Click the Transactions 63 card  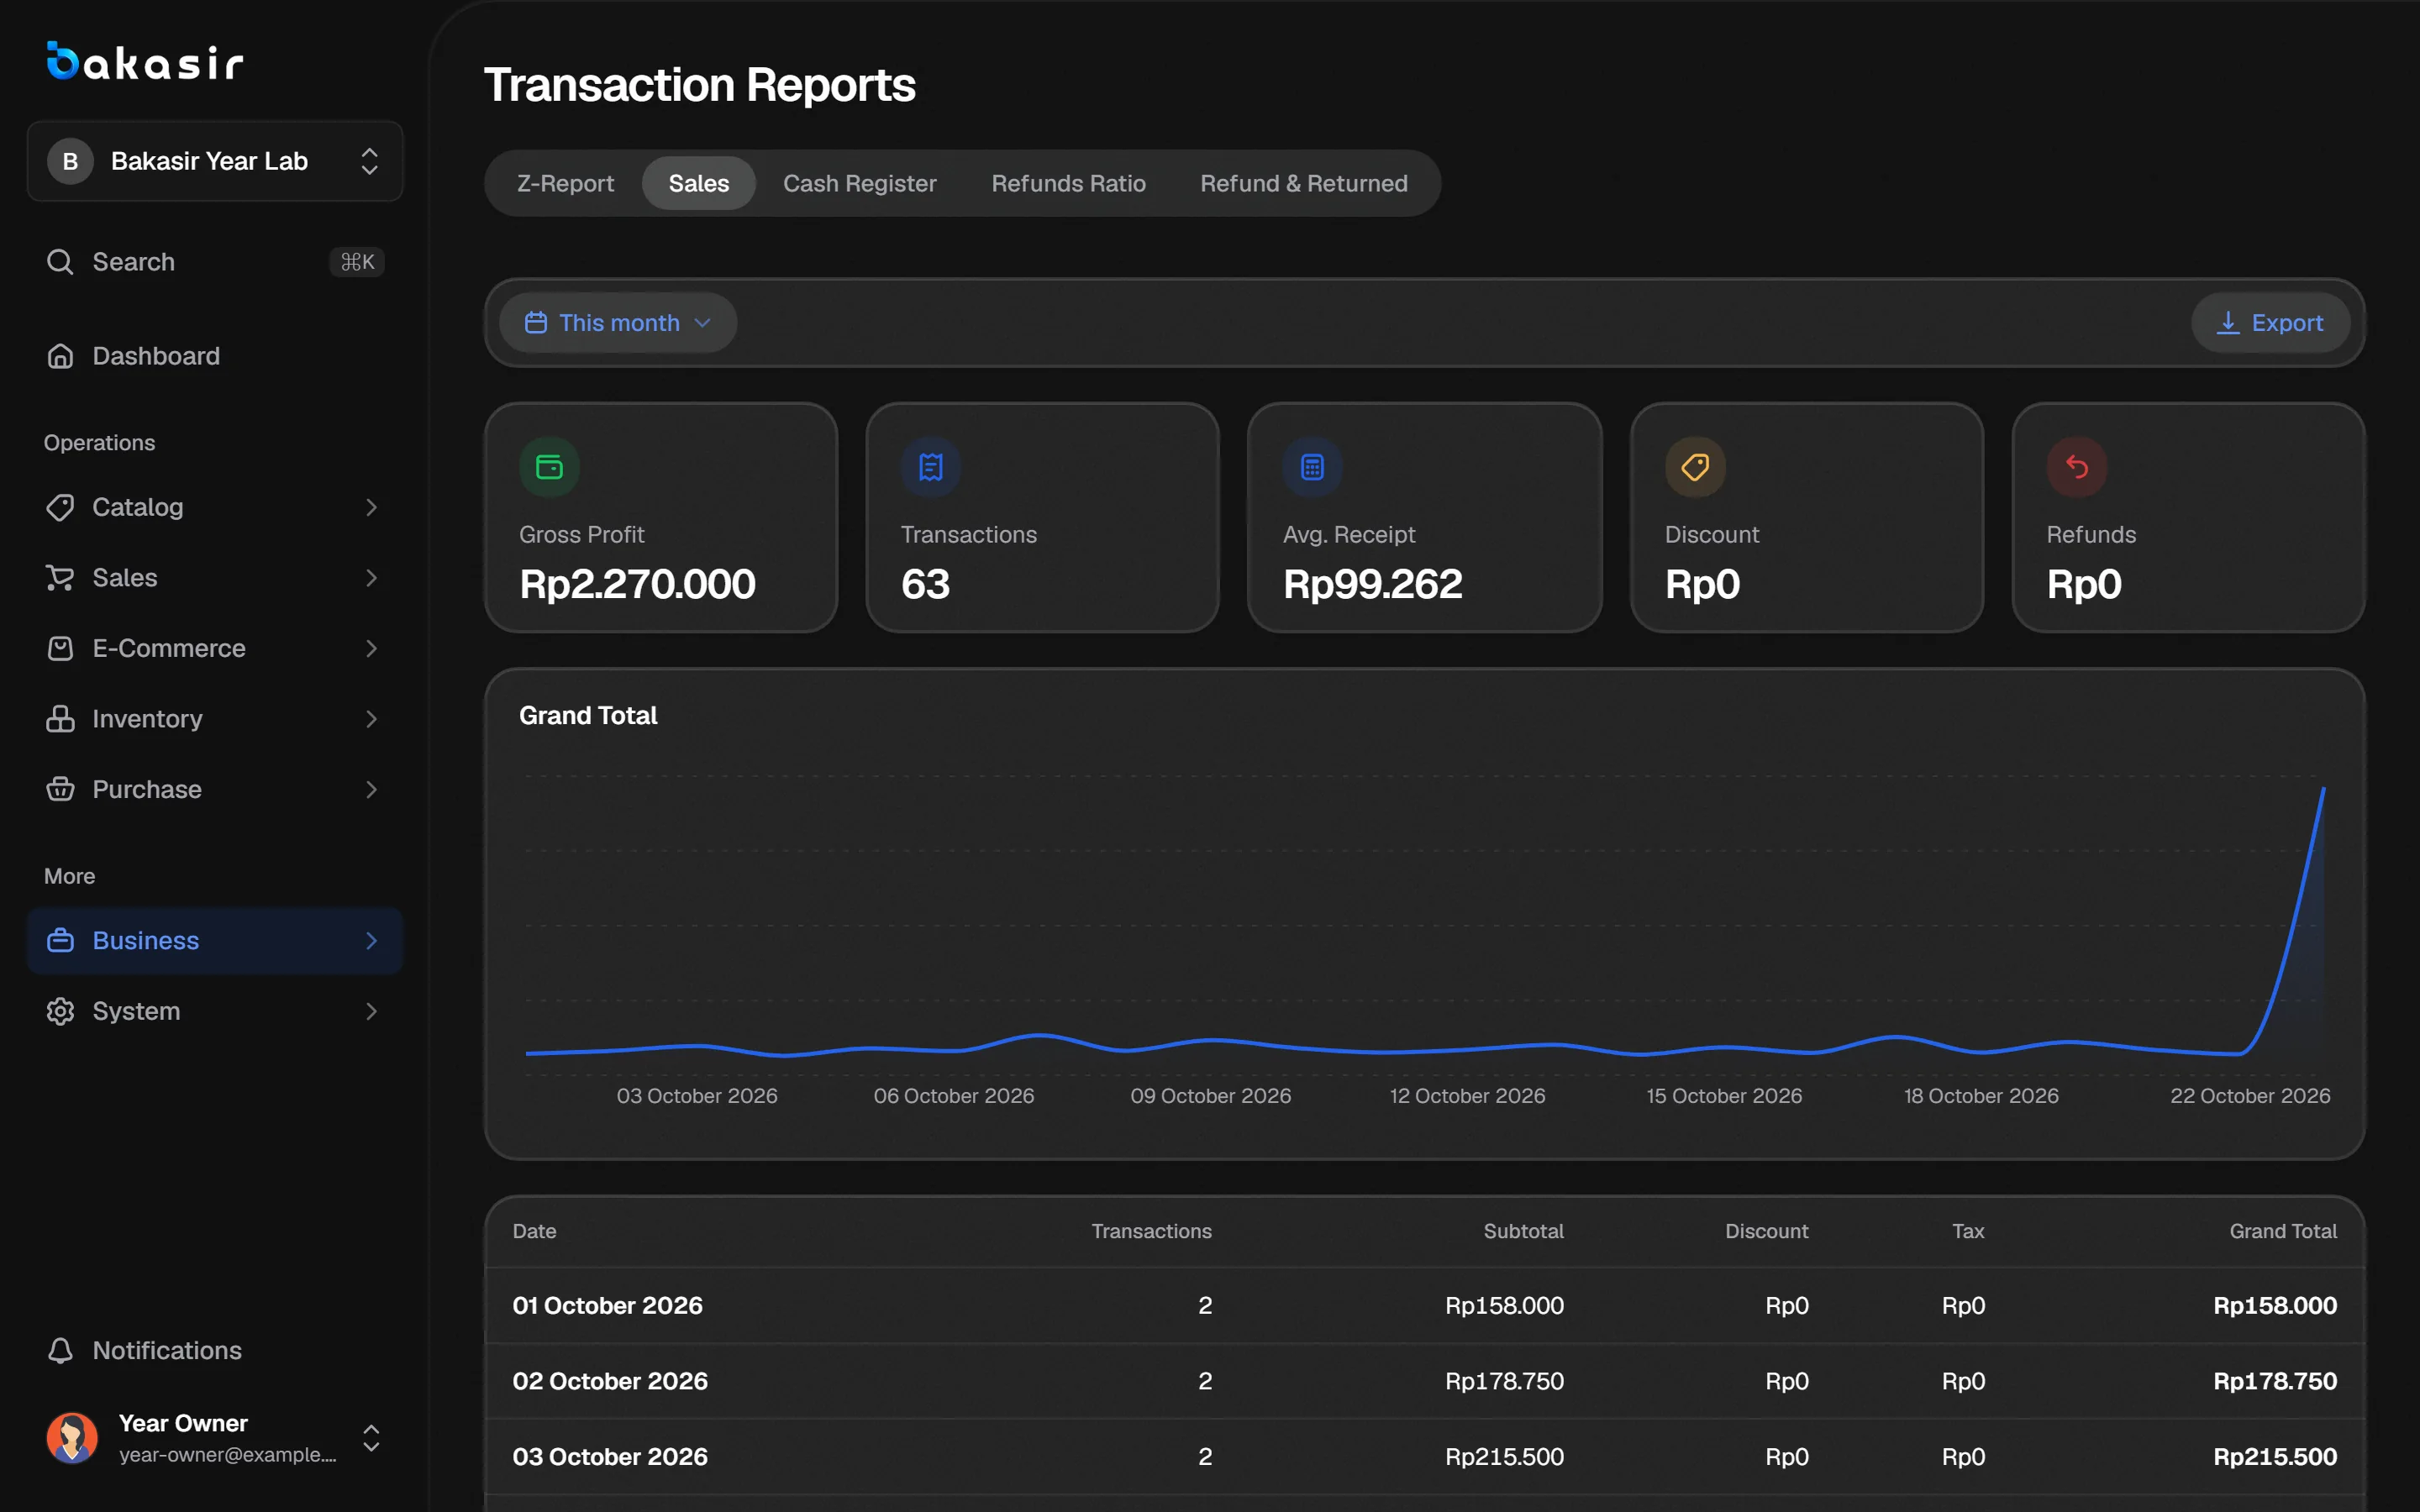click(x=1042, y=517)
